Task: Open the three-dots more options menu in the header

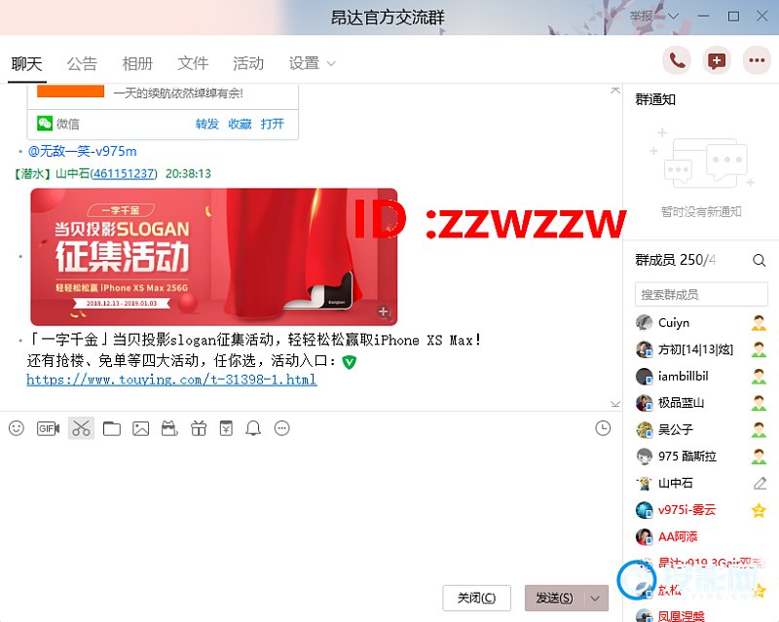Action: point(757,61)
